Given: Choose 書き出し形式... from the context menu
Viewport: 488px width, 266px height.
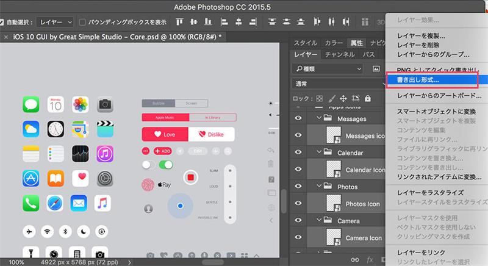Looking at the screenshot, I should coord(418,80).
